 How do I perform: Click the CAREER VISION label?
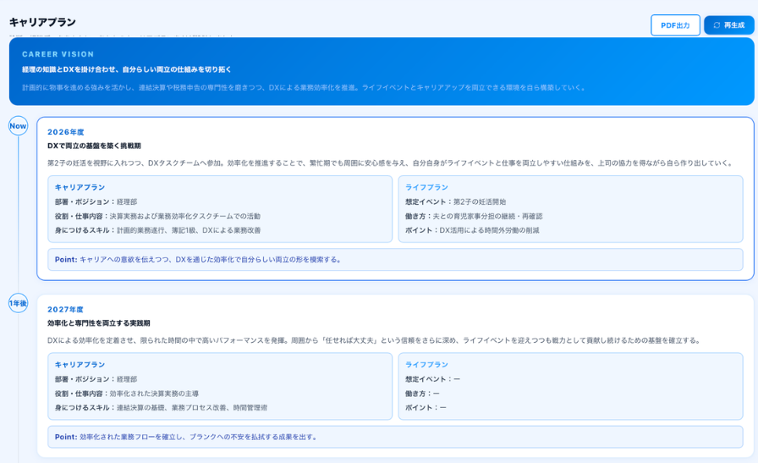[58, 54]
